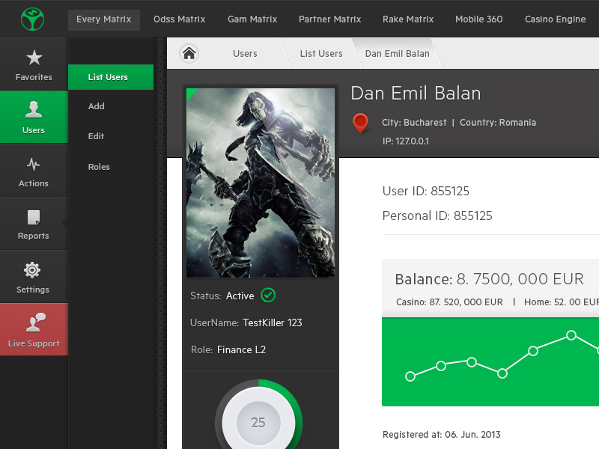The width and height of the screenshot is (599, 449).
Task: Select Casino Engine from top navigation
Action: click(x=556, y=19)
